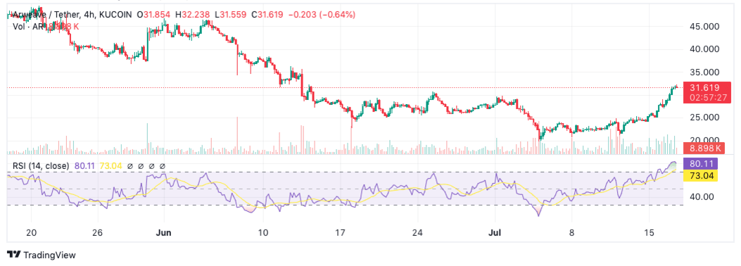Click the close value C31.619 in legend
Viewport: 741px width, 266px height.
coord(267,15)
